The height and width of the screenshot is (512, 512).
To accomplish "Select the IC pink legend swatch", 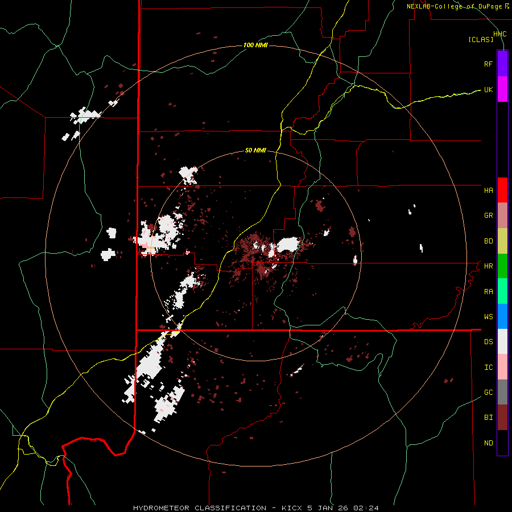I will coord(502,367).
